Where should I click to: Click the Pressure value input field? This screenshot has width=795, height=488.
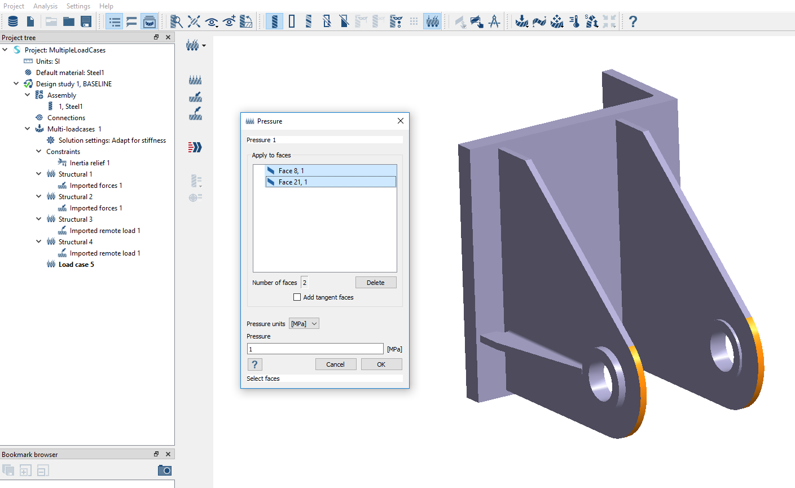[315, 349]
